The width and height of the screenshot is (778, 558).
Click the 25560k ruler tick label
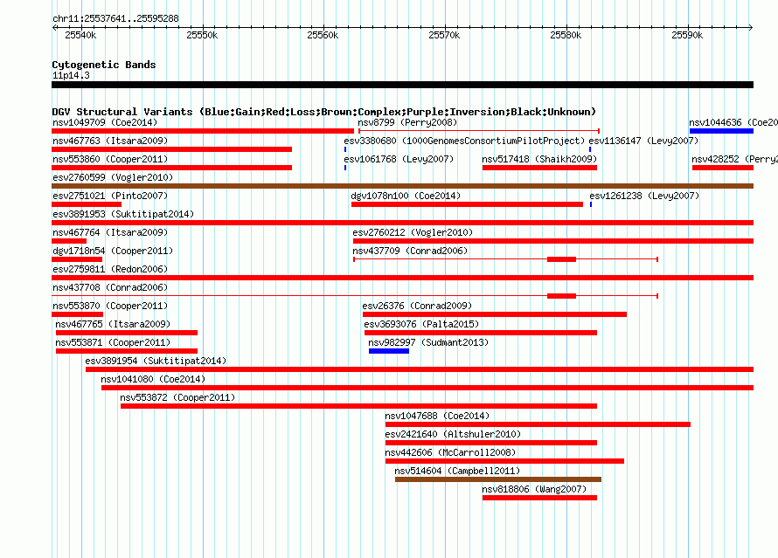coord(323,35)
